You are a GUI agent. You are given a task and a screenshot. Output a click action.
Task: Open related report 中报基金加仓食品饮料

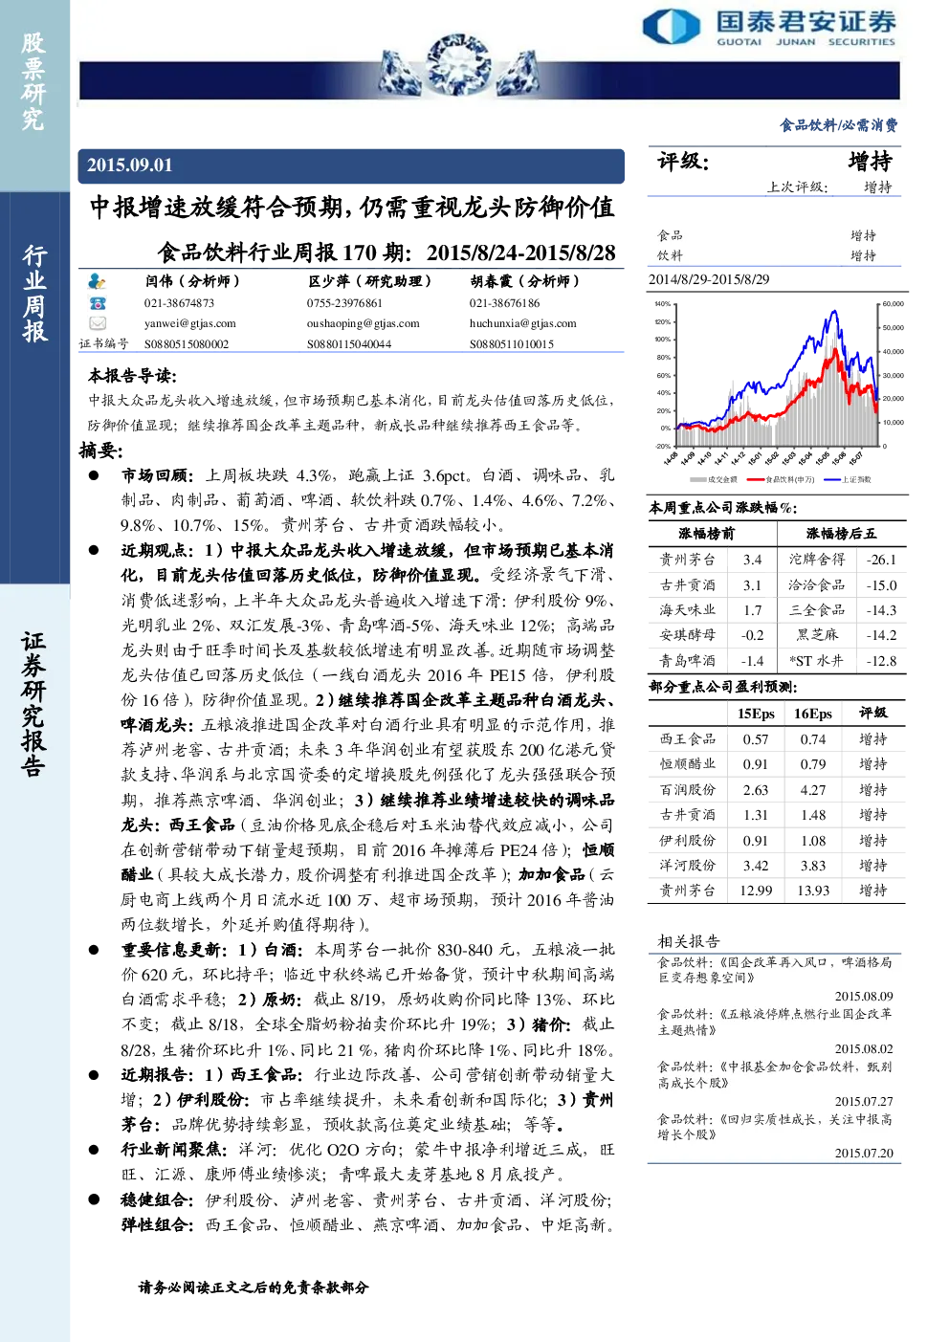click(x=775, y=1075)
